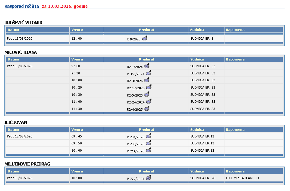Click the icon next to case K-9/2026
The height and width of the screenshot is (191, 290).
145,39
